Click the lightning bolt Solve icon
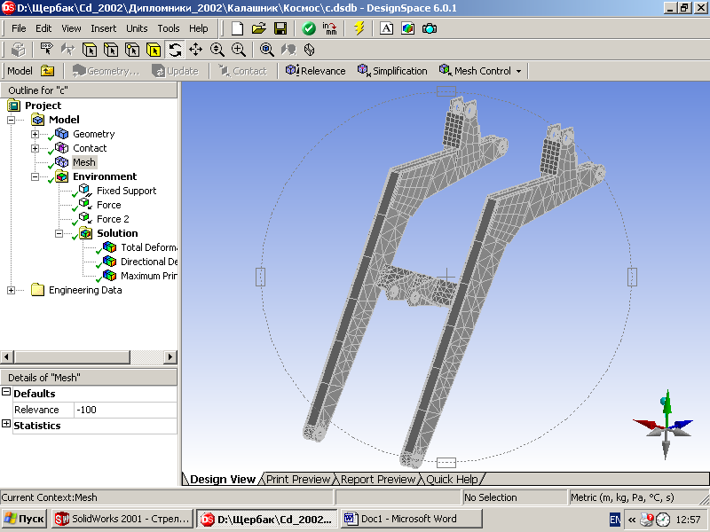This screenshot has height=532, width=710. tap(359, 28)
